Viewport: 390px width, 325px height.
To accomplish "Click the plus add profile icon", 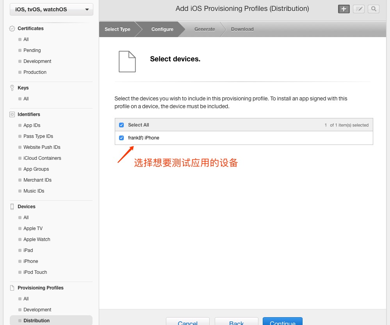I will (x=344, y=9).
